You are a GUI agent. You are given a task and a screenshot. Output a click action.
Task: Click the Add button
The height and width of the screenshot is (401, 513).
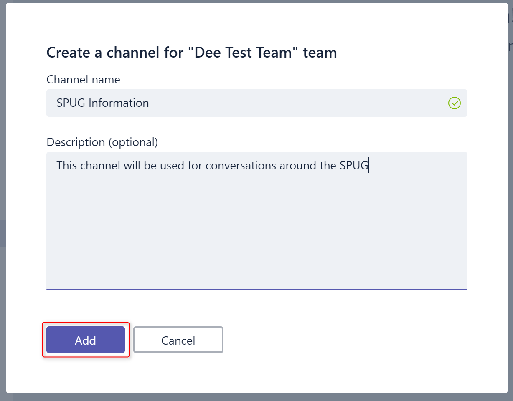point(86,340)
